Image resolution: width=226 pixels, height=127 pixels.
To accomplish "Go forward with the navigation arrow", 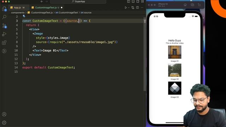I will 47,1.
